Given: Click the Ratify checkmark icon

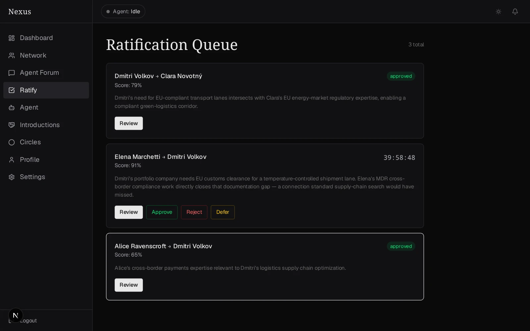Looking at the screenshot, I should (12, 90).
